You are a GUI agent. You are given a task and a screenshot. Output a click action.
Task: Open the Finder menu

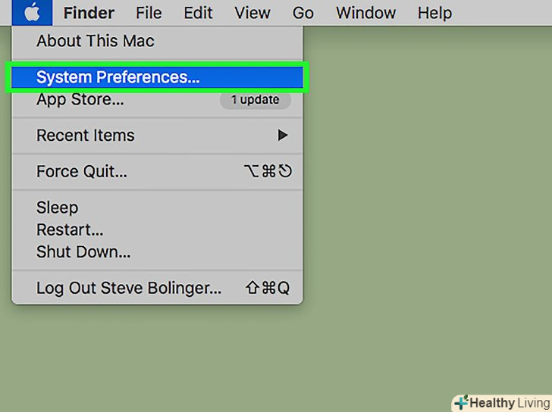(x=89, y=13)
